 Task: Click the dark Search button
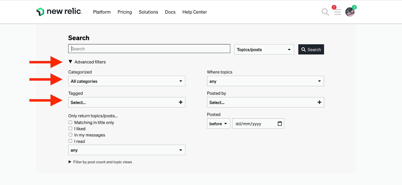(311, 50)
